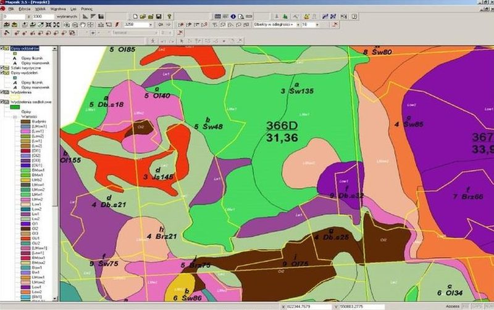Image resolution: width=494 pixels, height=310 pixels.
Task: Click the red X icon beside value 10
Action: click(x=335, y=25)
